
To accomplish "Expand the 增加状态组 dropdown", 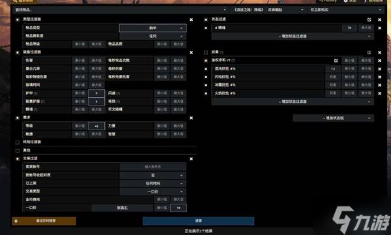I will click(x=334, y=118).
